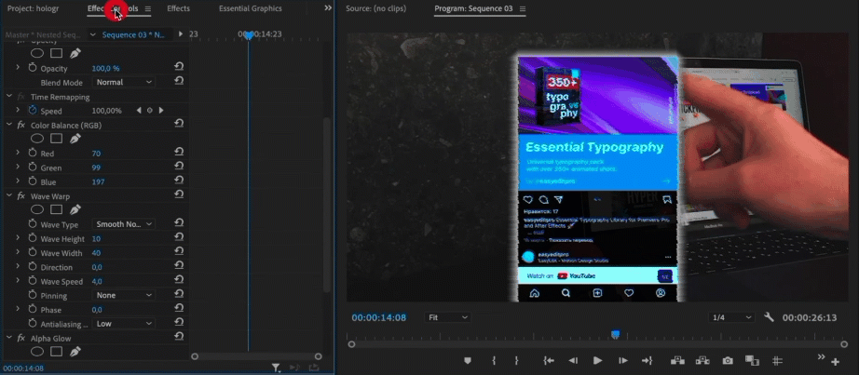
Task: Reset the Red value
Action: pyautogui.click(x=179, y=153)
